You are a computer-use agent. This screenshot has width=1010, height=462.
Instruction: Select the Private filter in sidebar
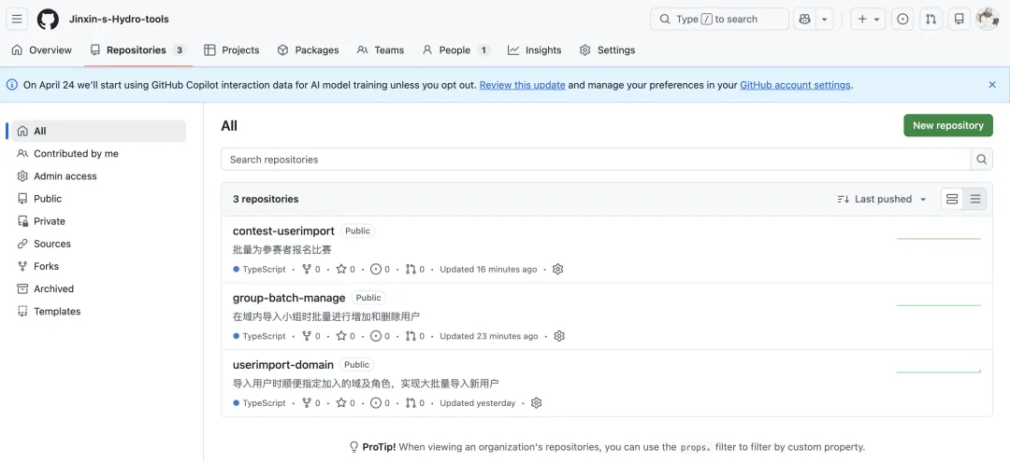[x=50, y=221]
